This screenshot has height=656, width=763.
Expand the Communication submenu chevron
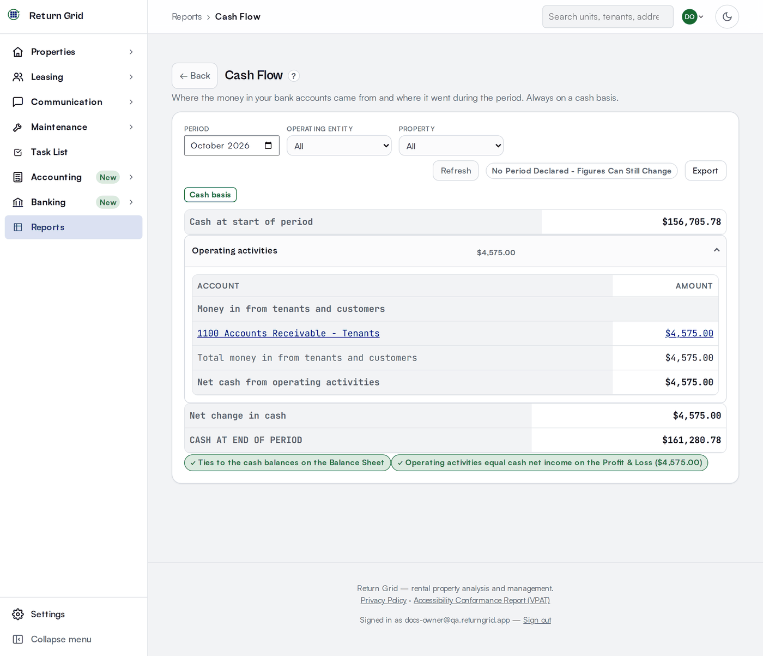[131, 102]
